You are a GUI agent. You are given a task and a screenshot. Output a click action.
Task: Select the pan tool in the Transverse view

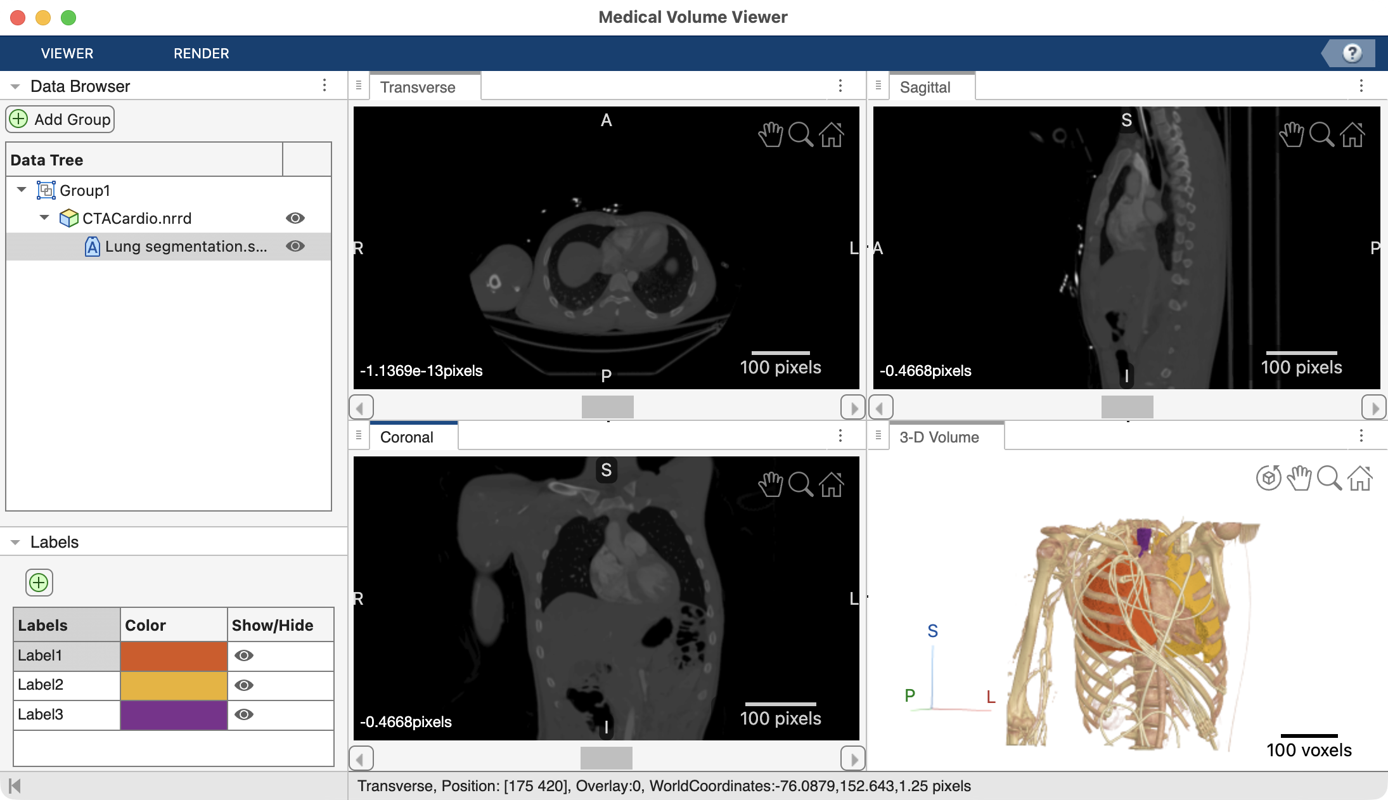tap(770, 134)
